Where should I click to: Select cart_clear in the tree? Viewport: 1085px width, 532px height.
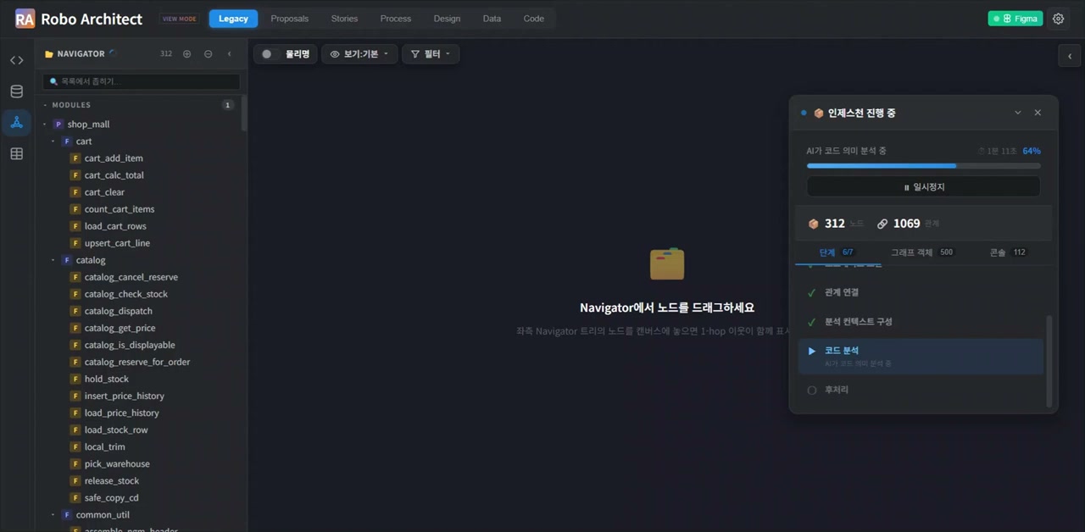pyautogui.click(x=104, y=192)
